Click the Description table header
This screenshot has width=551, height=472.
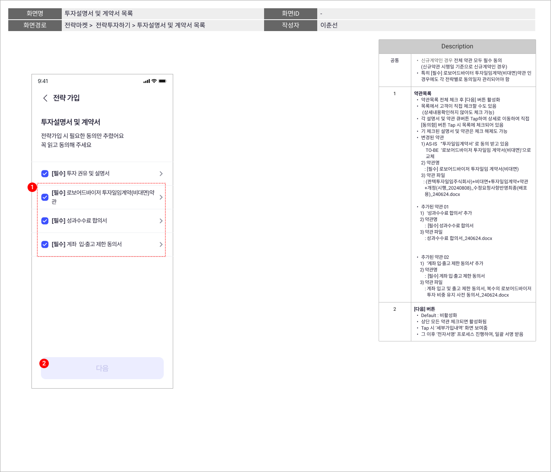pyautogui.click(x=457, y=46)
